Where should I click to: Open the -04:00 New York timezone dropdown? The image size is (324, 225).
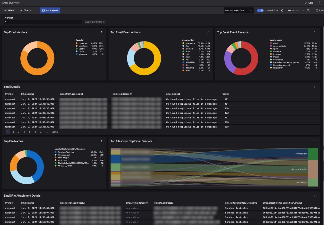click(239, 10)
